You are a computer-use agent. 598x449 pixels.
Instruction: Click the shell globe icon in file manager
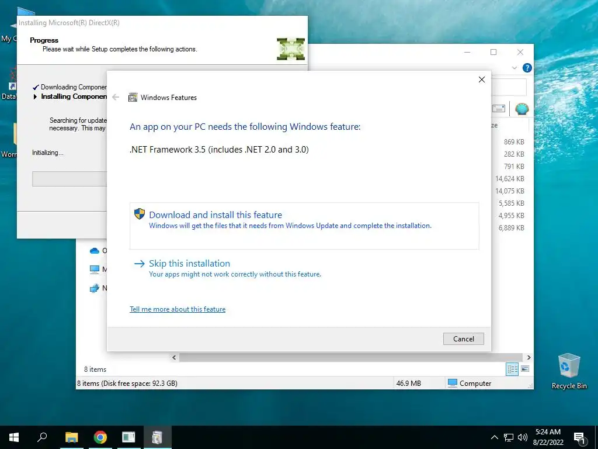coord(521,109)
